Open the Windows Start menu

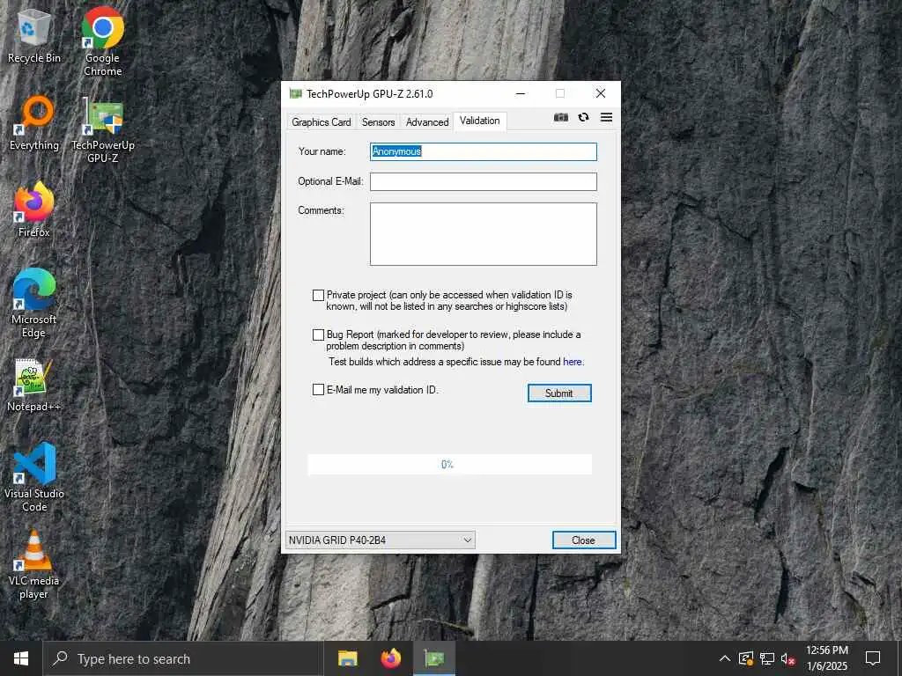coord(21,658)
